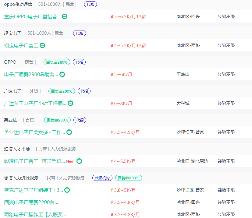Click 回复率≥80% badge beside 广达电子

pyautogui.click(x=62, y=91)
